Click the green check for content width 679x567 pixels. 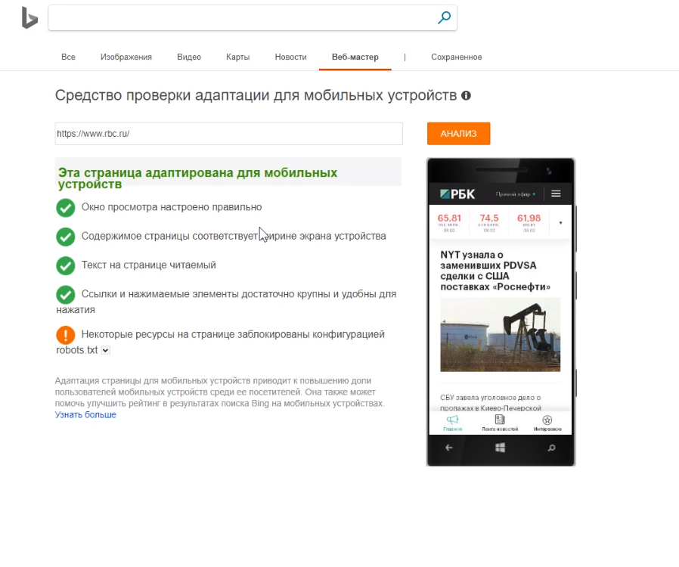click(x=65, y=237)
